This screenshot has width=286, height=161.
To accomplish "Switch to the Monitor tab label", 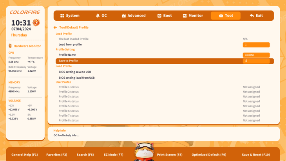I will coord(195,16).
